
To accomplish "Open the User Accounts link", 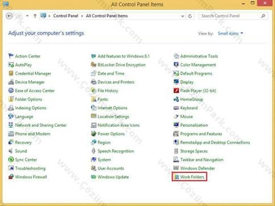I will 111,168.
